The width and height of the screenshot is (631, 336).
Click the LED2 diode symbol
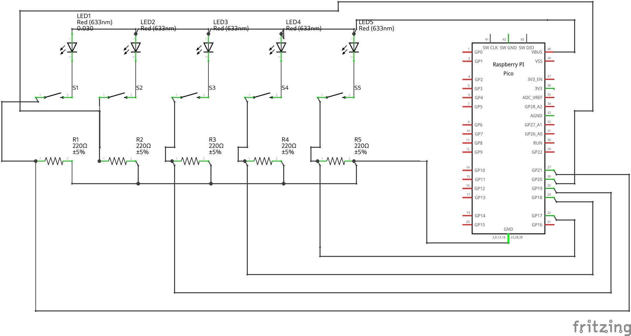pos(136,47)
